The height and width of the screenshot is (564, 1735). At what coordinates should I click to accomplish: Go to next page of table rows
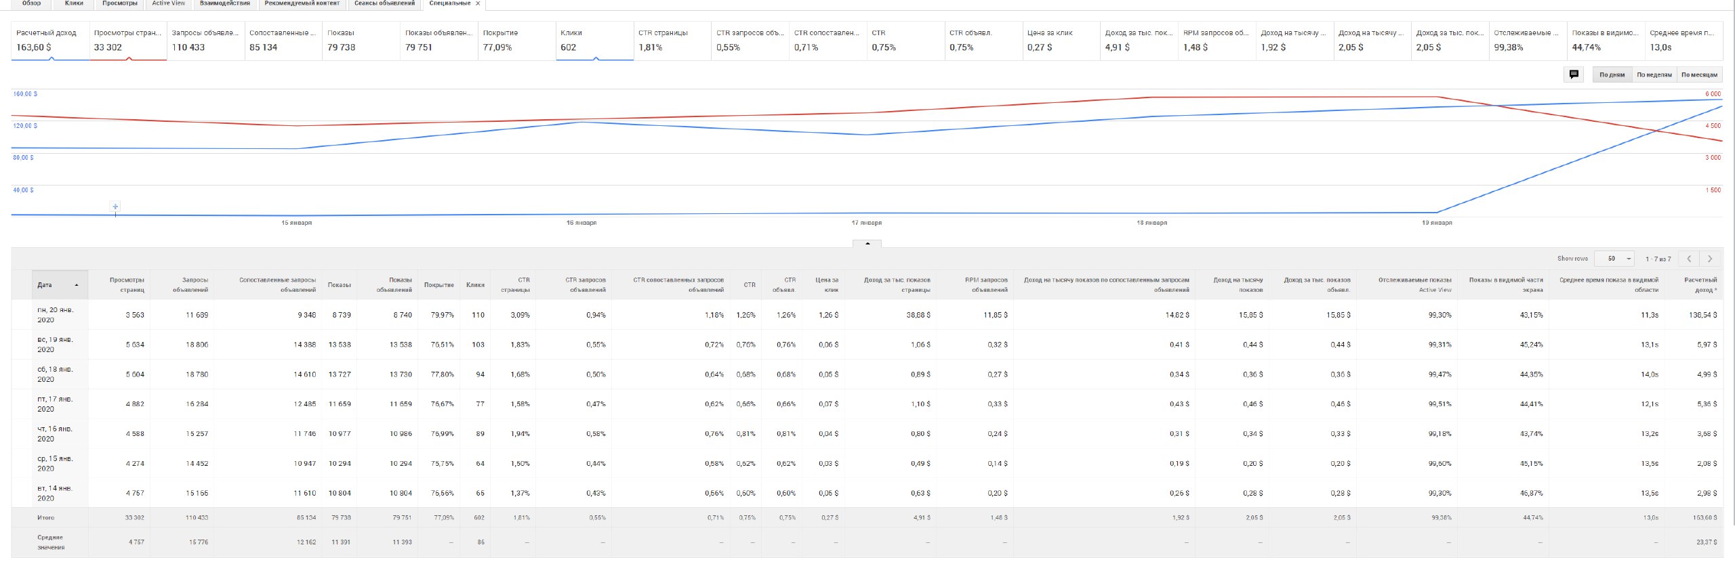[x=1710, y=259]
